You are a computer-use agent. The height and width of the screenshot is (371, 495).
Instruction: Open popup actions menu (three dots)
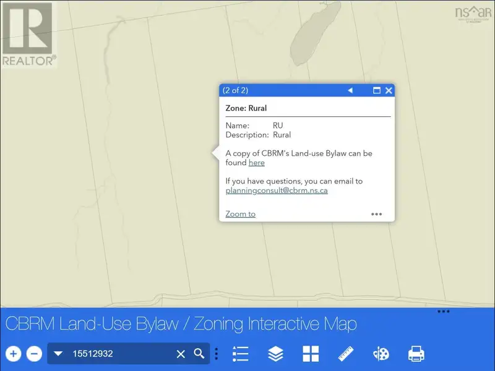(376, 214)
